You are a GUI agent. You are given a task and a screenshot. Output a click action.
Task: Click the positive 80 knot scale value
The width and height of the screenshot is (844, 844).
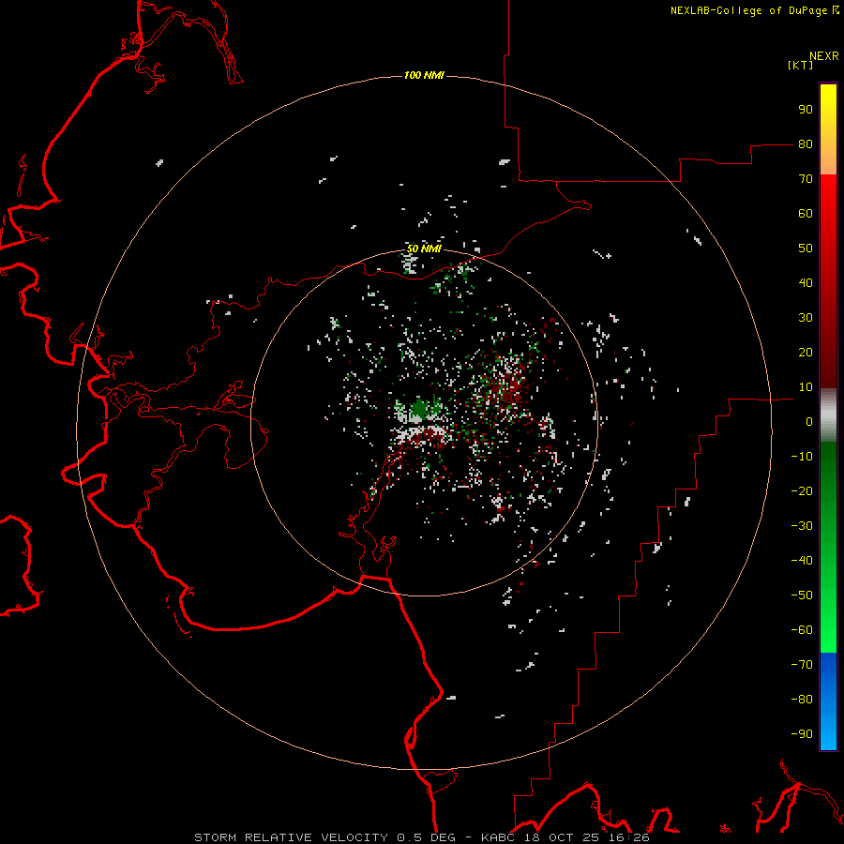click(806, 144)
